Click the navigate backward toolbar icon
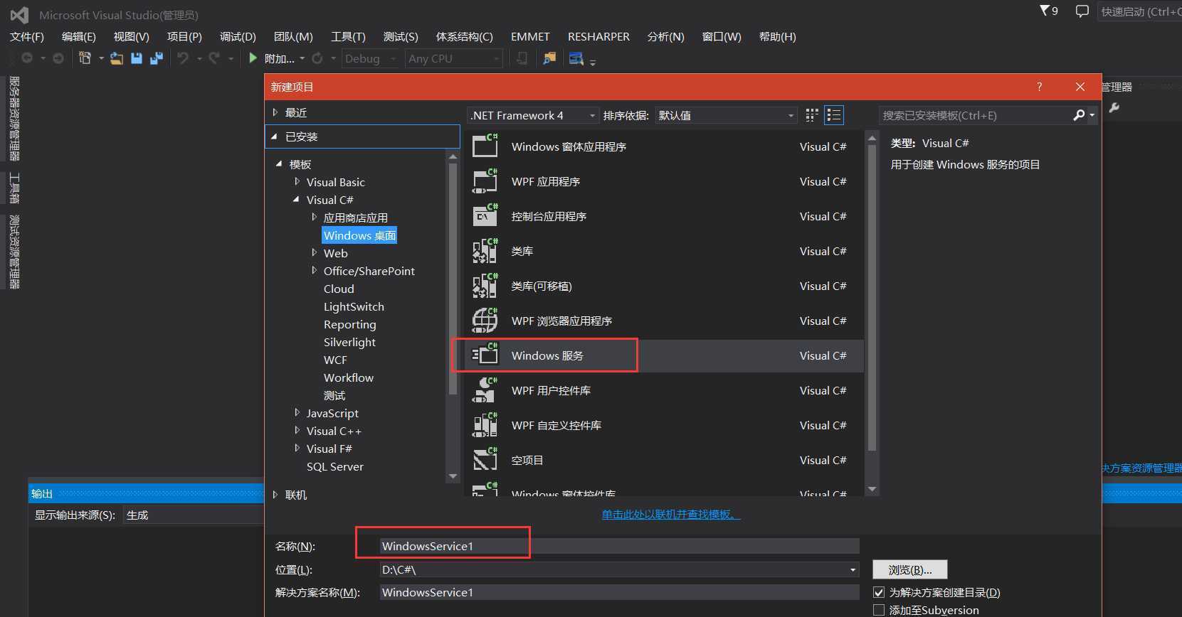This screenshot has height=617, width=1182. [x=27, y=58]
